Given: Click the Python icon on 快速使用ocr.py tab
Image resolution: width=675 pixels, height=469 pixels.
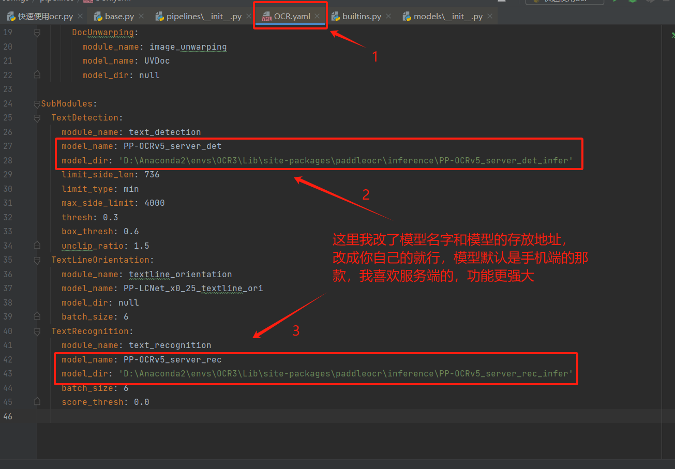Looking at the screenshot, I should (x=11, y=17).
